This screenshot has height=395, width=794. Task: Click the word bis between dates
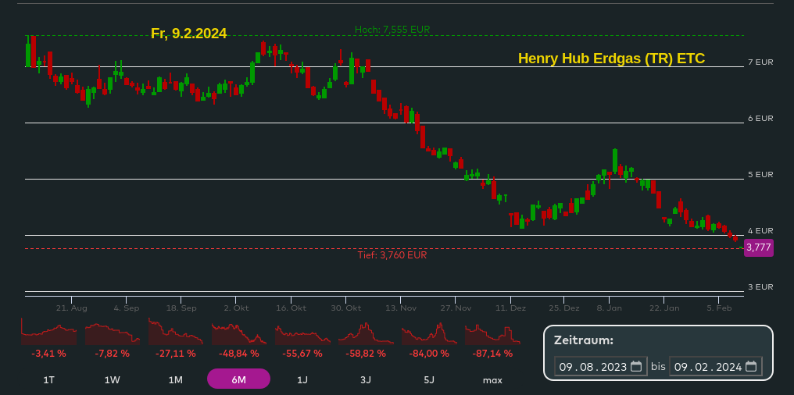658,367
